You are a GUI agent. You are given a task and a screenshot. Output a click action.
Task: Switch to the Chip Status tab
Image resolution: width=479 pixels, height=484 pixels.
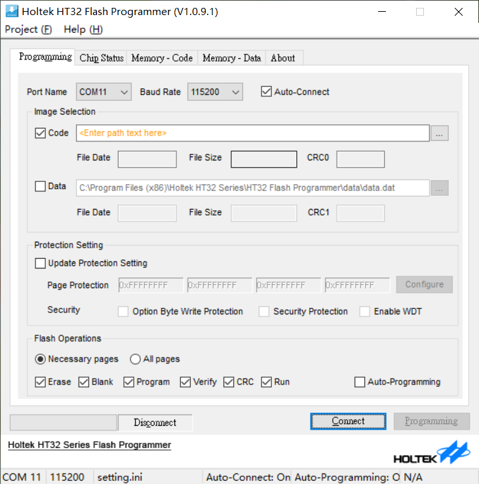pos(102,58)
